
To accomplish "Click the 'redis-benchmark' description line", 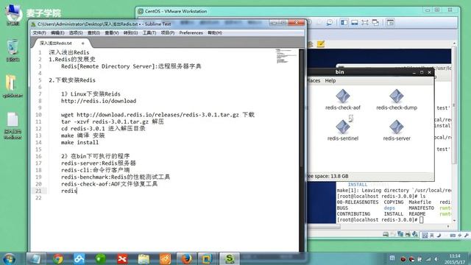I will (116, 177).
